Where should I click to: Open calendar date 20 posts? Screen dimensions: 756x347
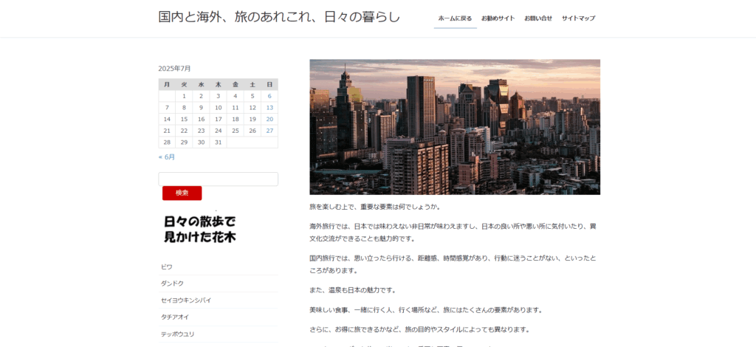pos(269,119)
